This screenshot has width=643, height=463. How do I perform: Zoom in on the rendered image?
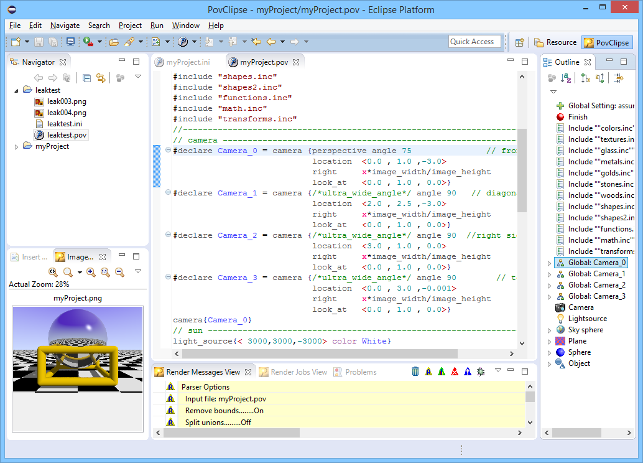pos(91,272)
